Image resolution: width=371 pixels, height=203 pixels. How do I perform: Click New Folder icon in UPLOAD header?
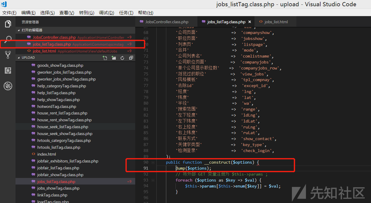[x=113, y=58]
